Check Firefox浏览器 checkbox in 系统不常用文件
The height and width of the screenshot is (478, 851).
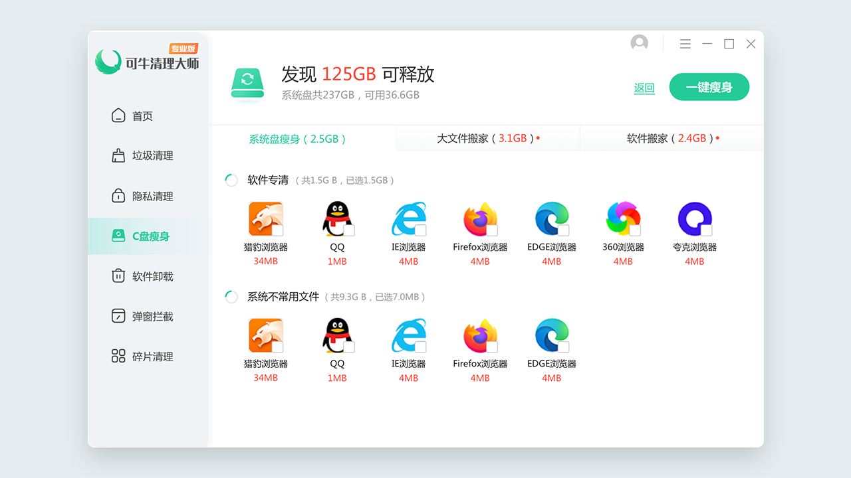tap(492, 347)
